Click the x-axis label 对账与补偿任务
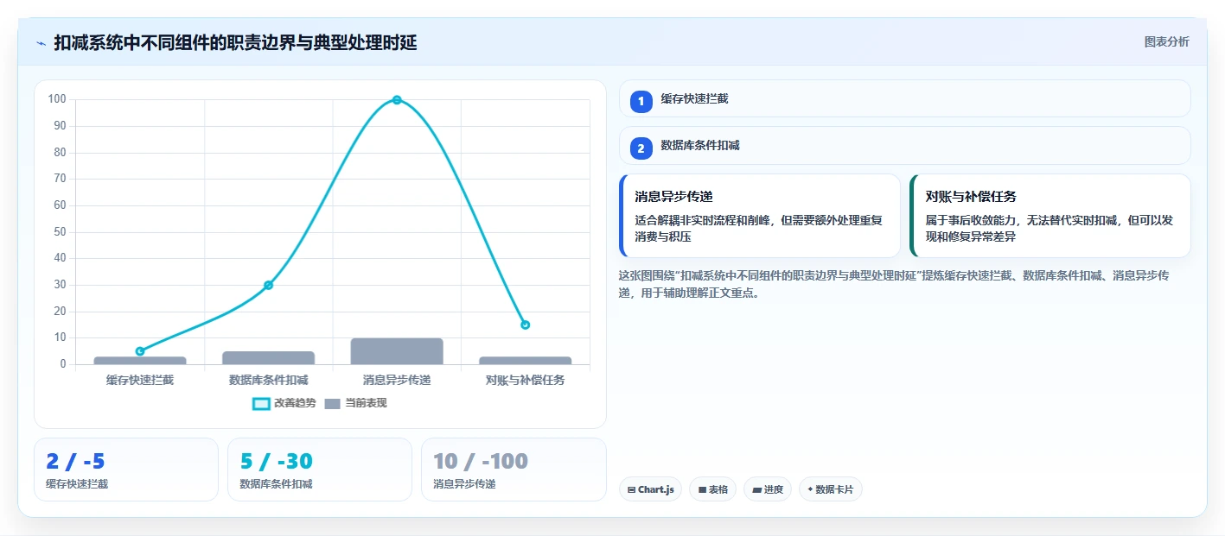The height and width of the screenshot is (536, 1225). point(525,380)
